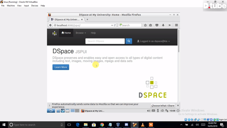Expand the Logged in as dspace@kla menu
This screenshot has height=128, width=227.
click(153, 41)
